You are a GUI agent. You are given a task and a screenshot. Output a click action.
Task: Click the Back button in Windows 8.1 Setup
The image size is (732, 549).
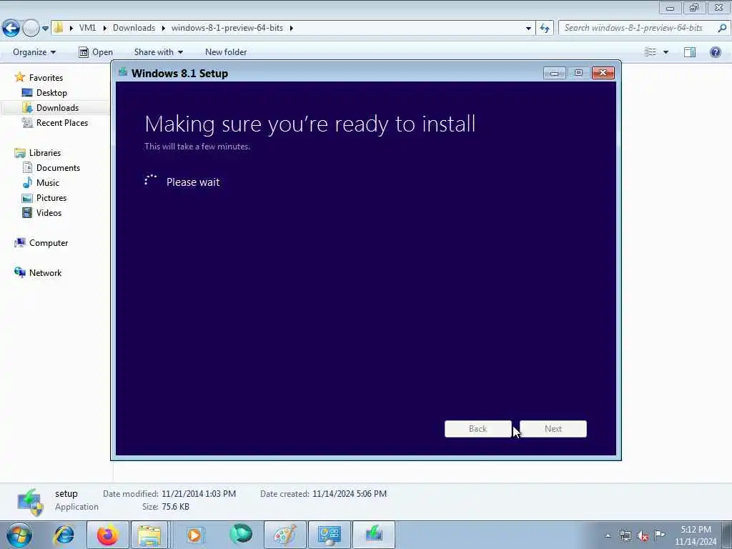(478, 429)
